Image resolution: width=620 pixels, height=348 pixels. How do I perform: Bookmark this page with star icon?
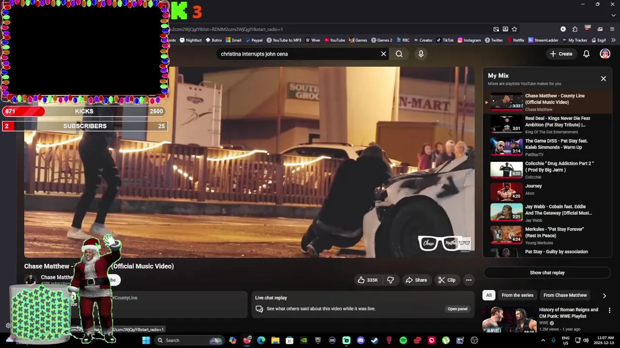[514, 29]
